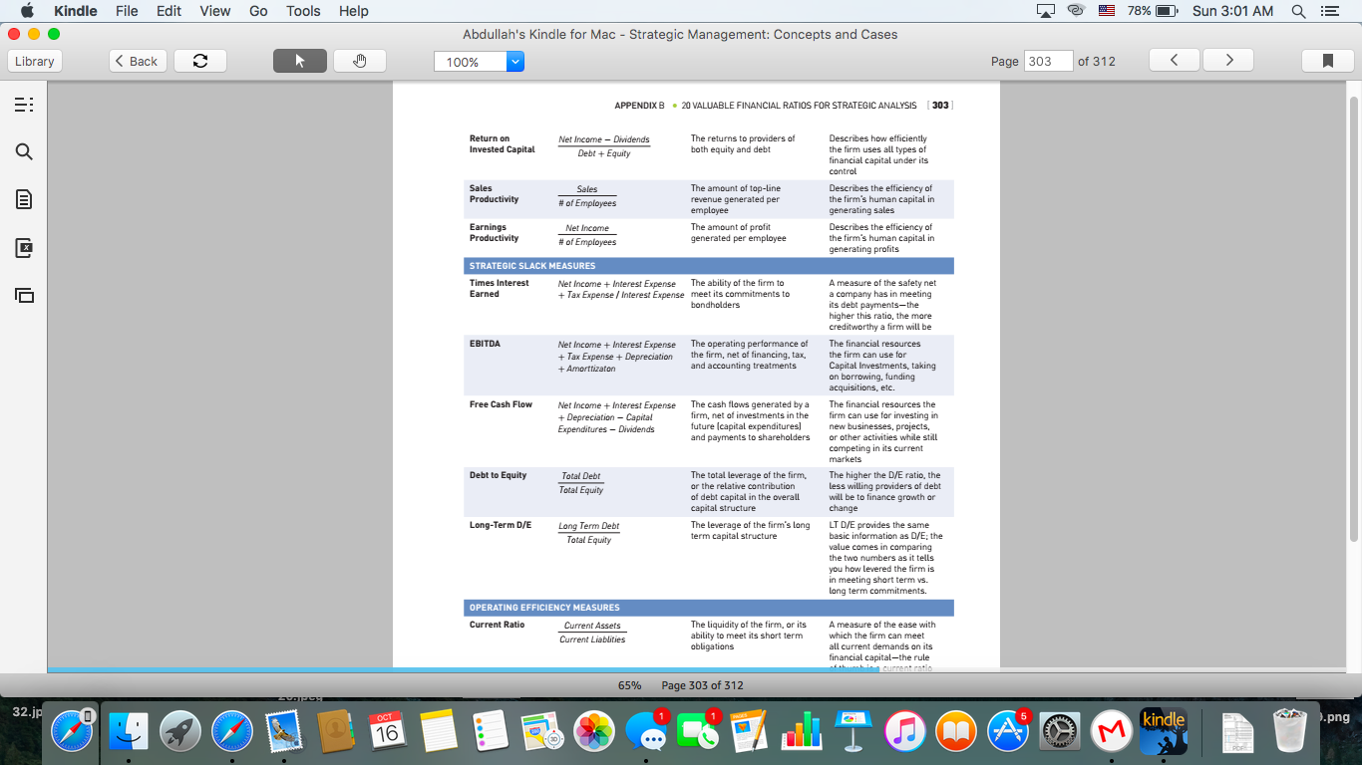Open Maps from the dock

pyautogui.click(x=542, y=732)
